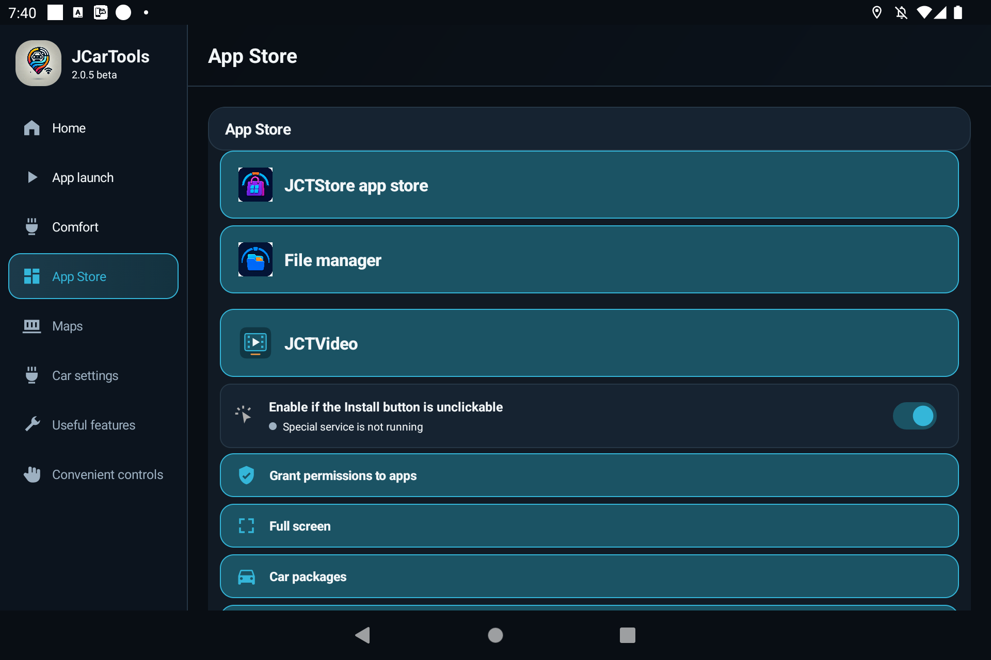Click the Car settings plug icon

[31, 375]
